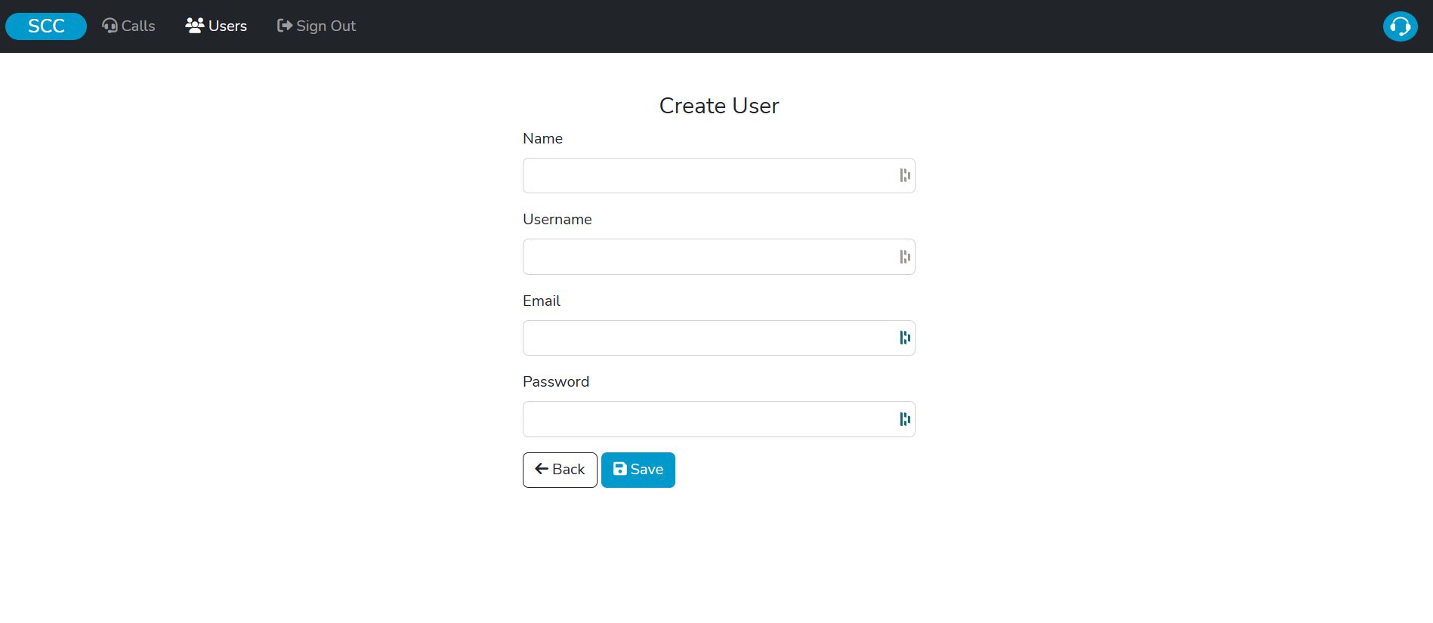This screenshot has width=1433, height=623.
Task: Click the autofill icon inside Name field
Action: pyautogui.click(x=904, y=176)
